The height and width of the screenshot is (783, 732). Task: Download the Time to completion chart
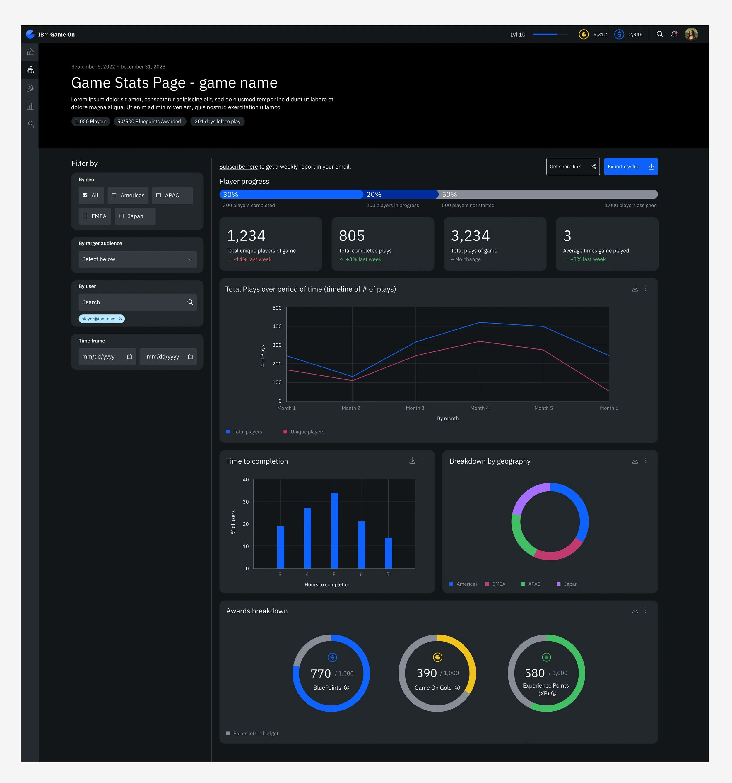pyautogui.click(x=412, y=460)
